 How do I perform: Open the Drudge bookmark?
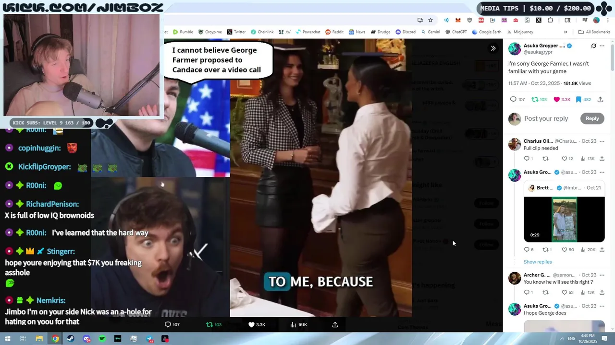point(380,32)
